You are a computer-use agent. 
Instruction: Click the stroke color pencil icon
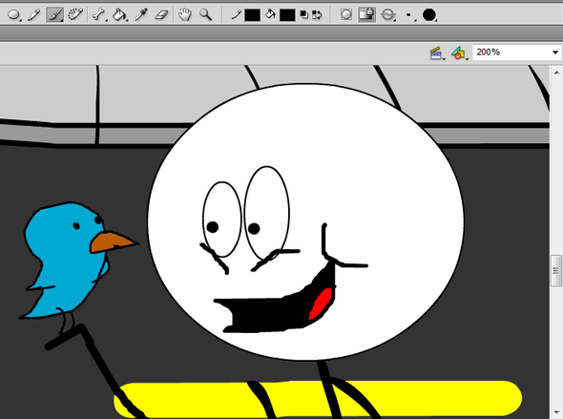[x=237, y=15]
